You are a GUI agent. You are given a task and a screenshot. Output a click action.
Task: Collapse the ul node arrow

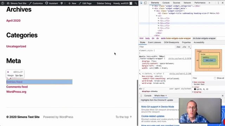[156, 16]
